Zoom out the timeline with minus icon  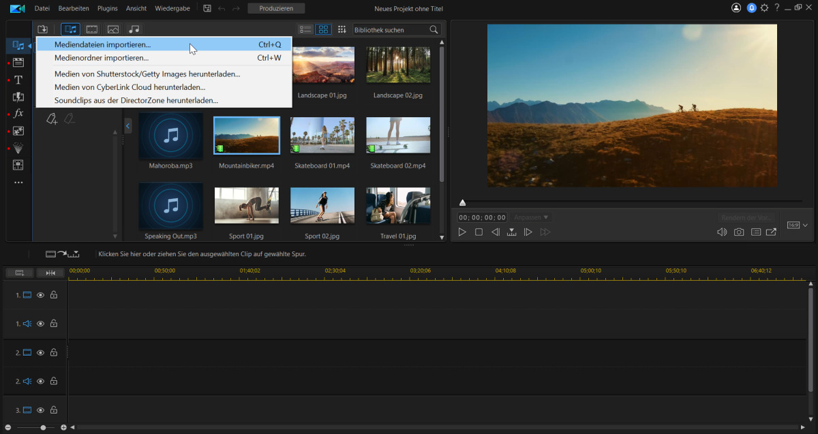pos(7,428)
